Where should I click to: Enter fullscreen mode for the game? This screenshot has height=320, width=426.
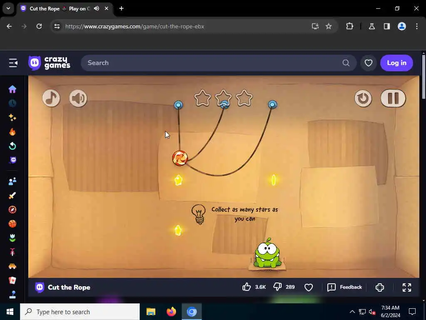pyautogui.click(x=407, y=287)
